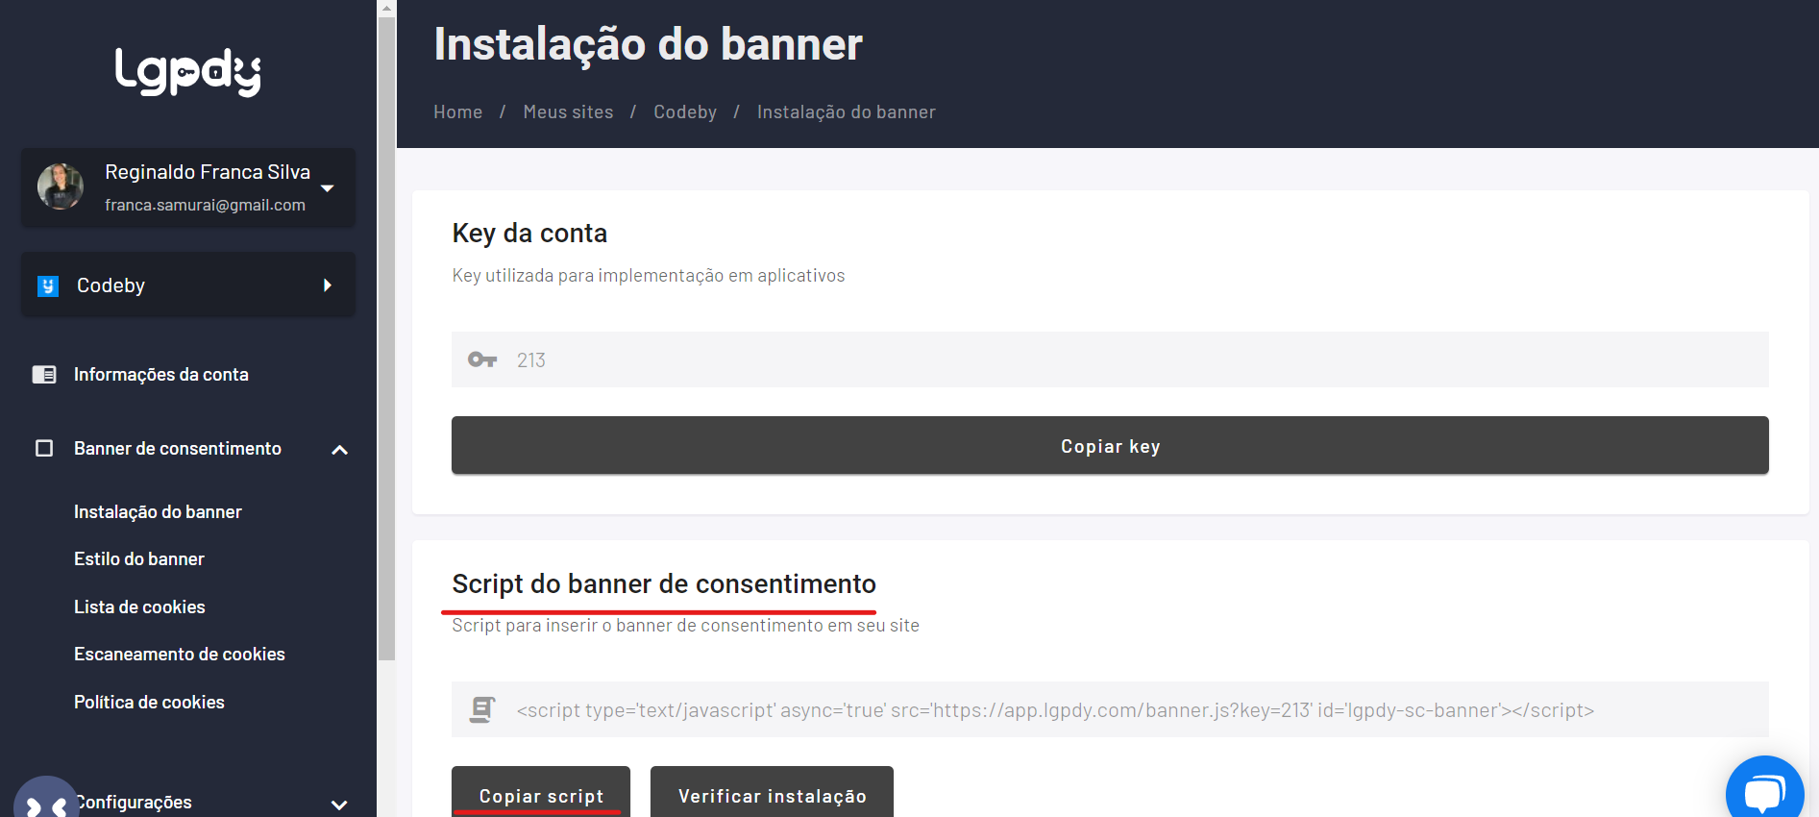The width and height of the screenshot is (1819, 817).
Task: Click the Codeby site icon
Action: (48, 285)
